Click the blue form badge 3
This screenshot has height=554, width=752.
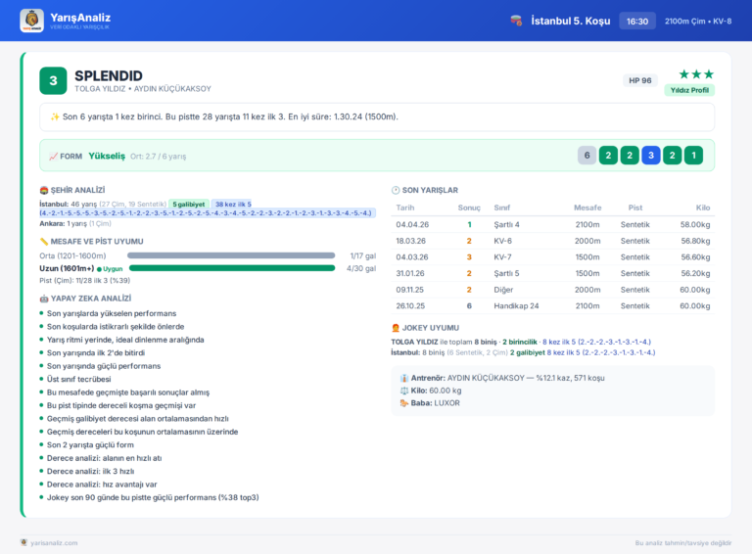tap(651, 156)
